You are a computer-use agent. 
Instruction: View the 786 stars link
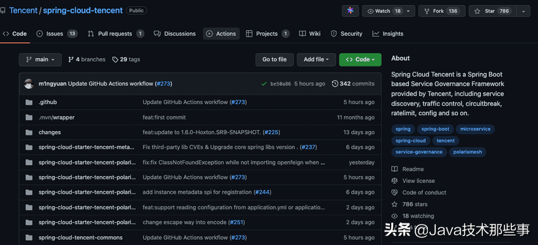tap(415, 204)
